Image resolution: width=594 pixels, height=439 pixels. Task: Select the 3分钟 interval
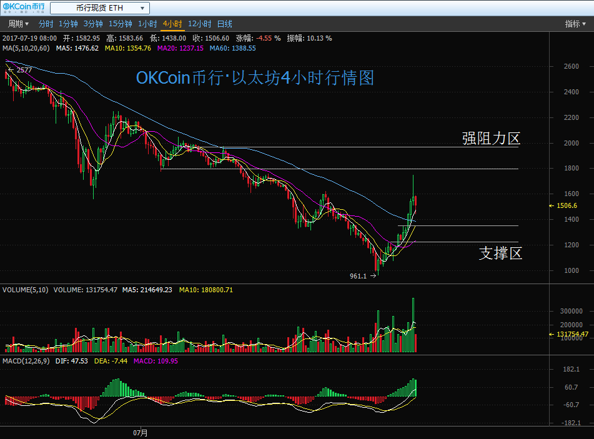(x=92, y=24)
